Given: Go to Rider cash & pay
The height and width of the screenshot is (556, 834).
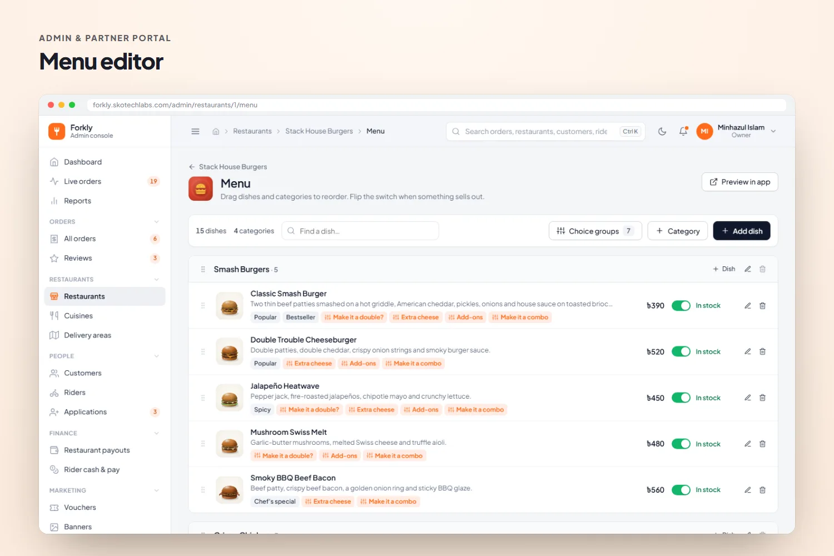Looking at the screenshot, I should 105,470.
